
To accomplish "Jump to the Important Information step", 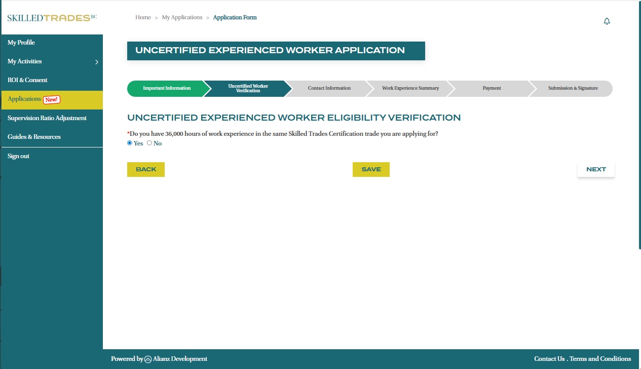I will (x=166, y=88).
